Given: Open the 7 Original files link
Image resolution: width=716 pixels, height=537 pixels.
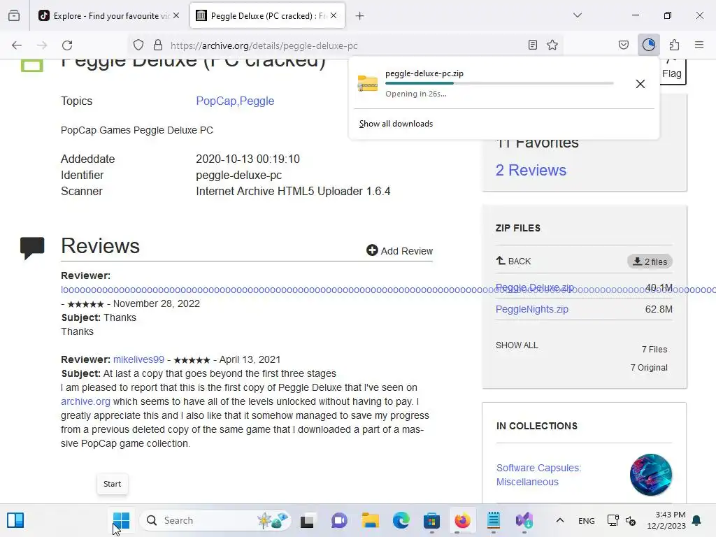Looking at the screenshot, I should (x=649, y=368).
